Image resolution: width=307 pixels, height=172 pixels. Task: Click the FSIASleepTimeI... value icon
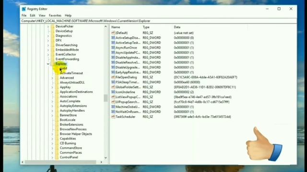[x=113, y=82]
